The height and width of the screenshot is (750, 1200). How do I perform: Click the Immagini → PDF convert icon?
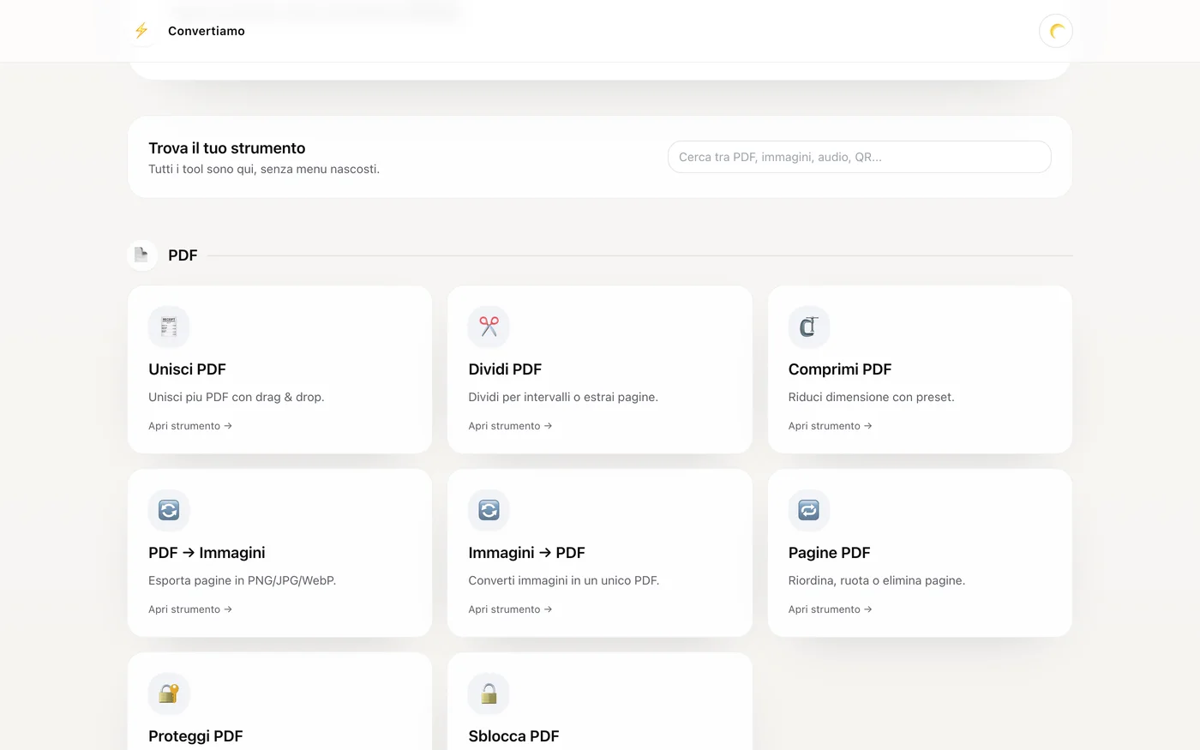click(x=489, y=510)
